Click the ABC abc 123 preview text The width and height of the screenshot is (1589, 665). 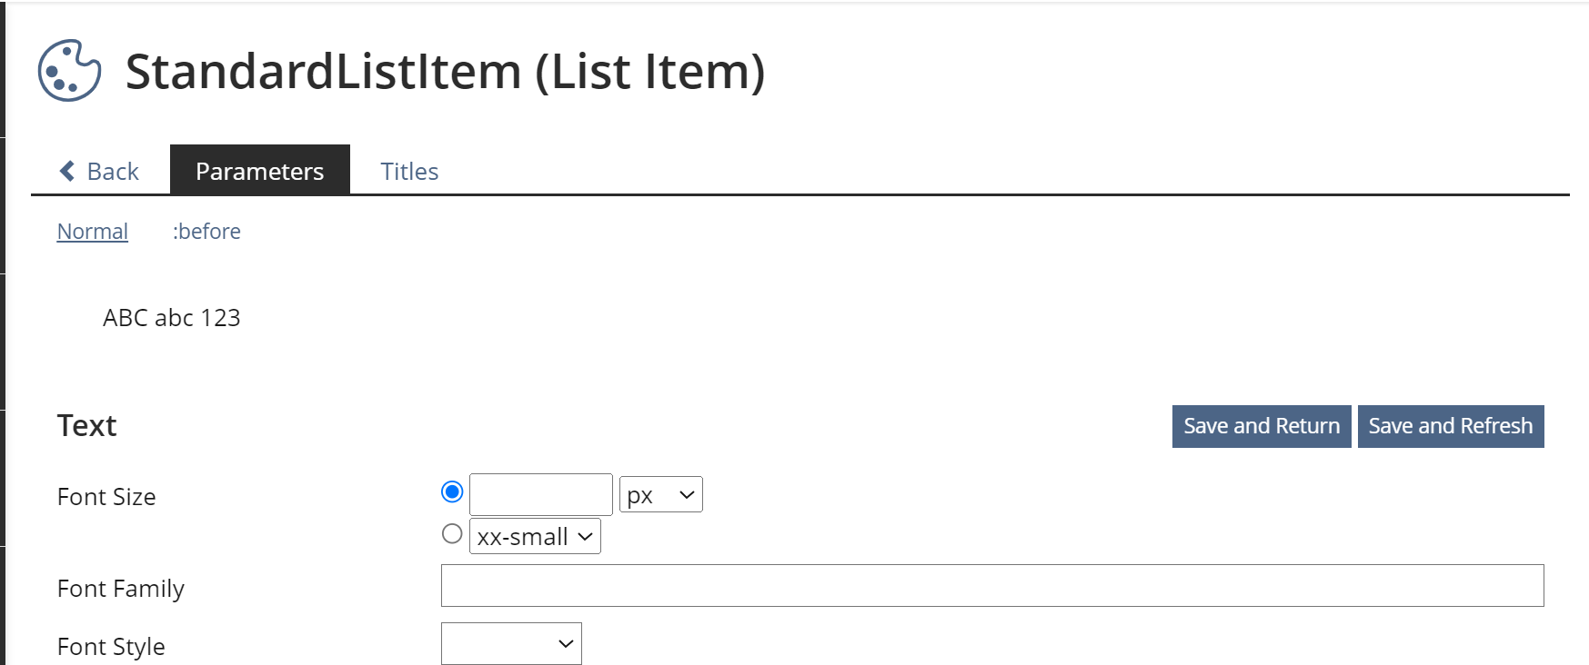pos(171,318)
